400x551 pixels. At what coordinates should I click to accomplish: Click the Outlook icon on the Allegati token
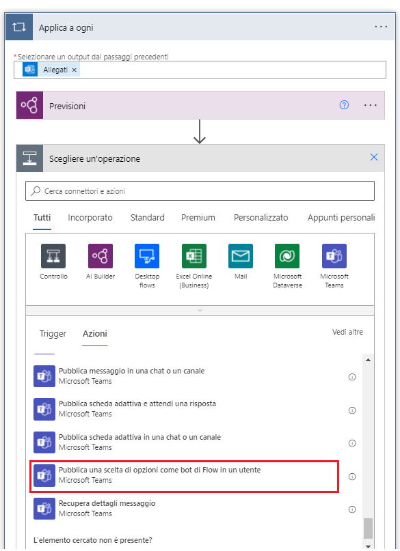coord(30,70)
